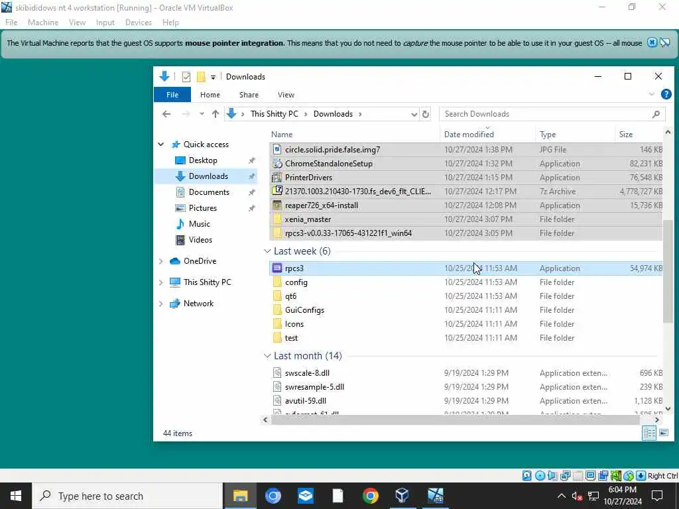
Task: Expand the ribbon with the chevron
Action: (x=652, y=94)
